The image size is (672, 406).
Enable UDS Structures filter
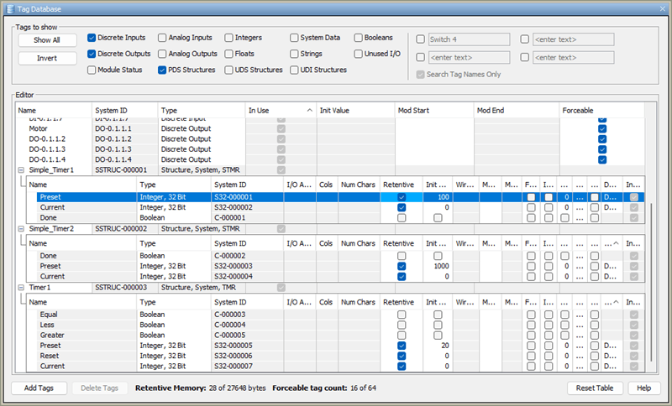pyautogui.click(x=228, y=70)
